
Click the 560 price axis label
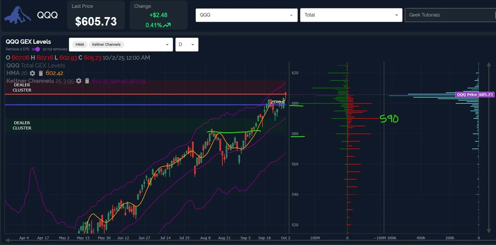(295, 164)
